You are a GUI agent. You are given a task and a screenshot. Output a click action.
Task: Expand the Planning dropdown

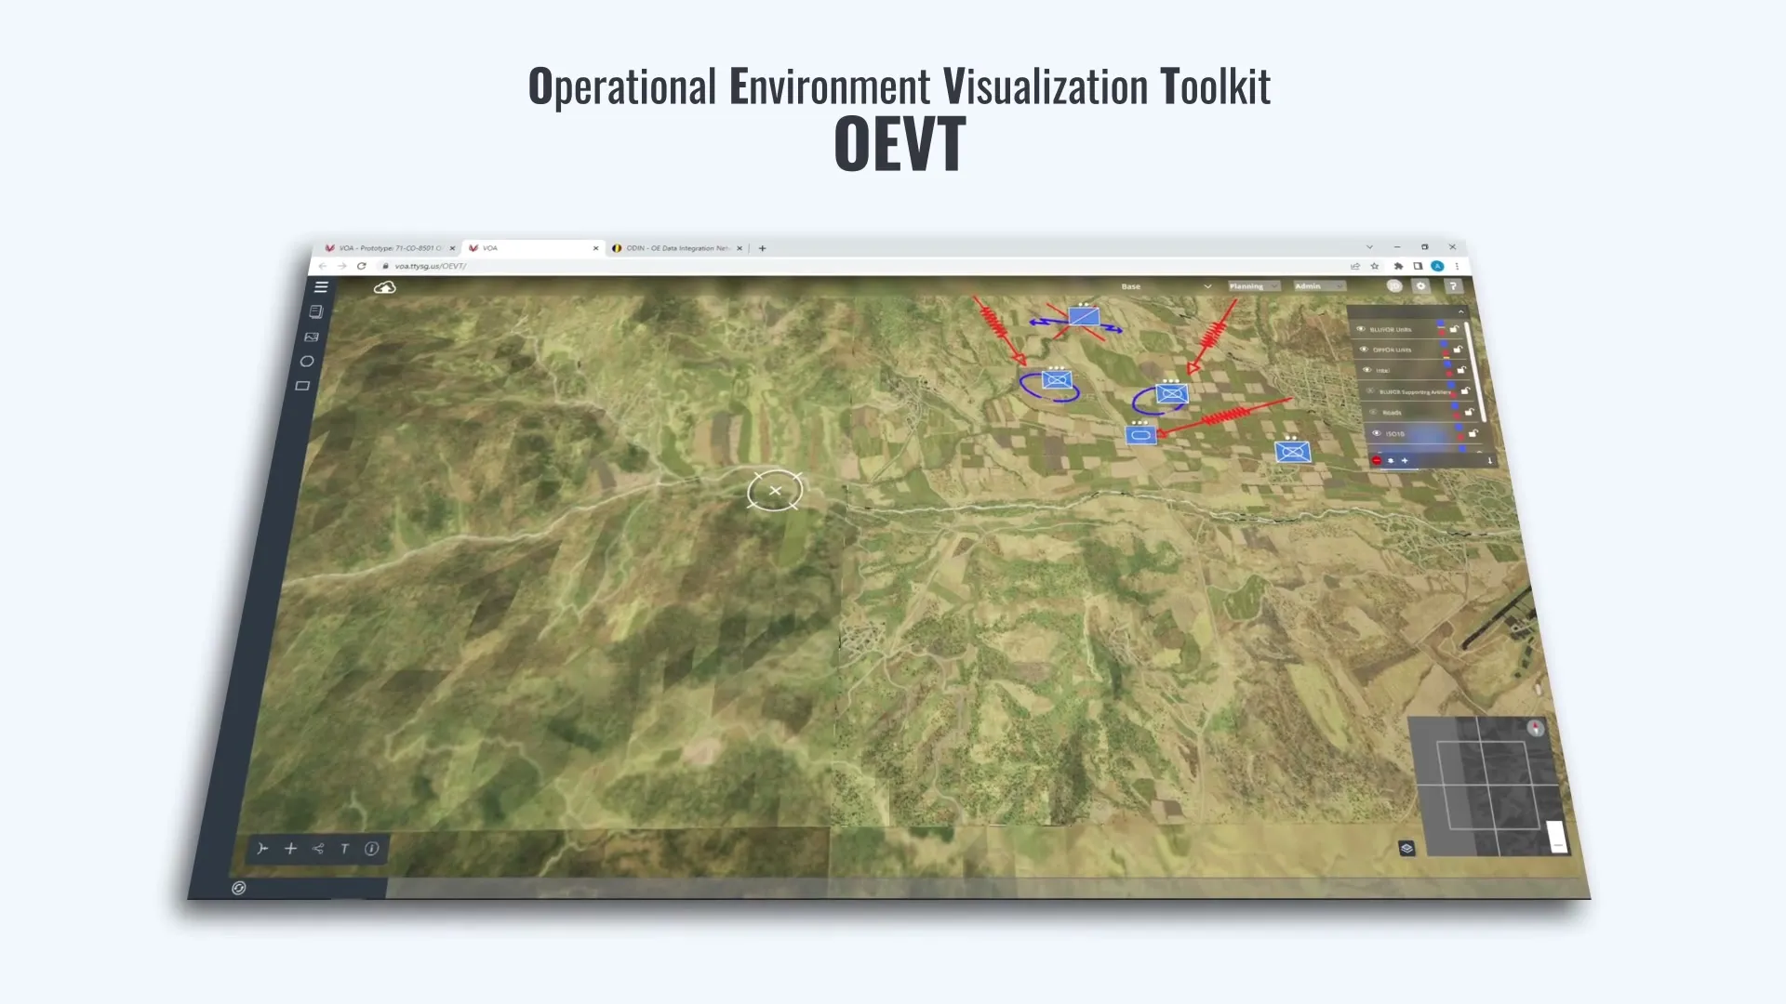(1252, 286)
